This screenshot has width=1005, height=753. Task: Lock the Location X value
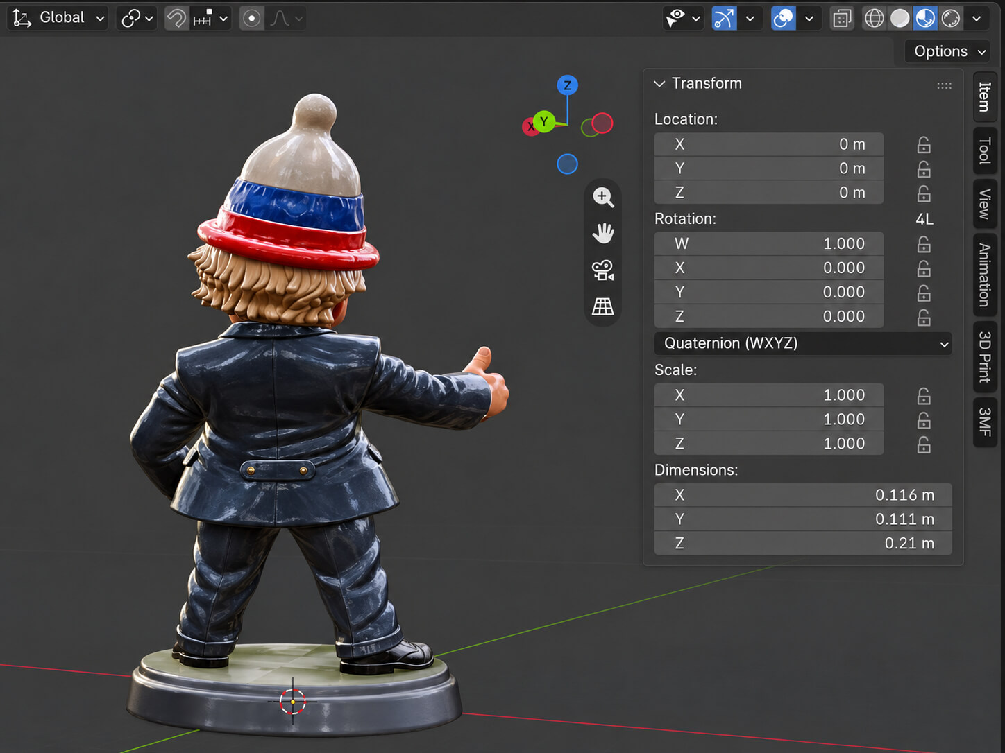pyautogui.click(x=924, y=144)
